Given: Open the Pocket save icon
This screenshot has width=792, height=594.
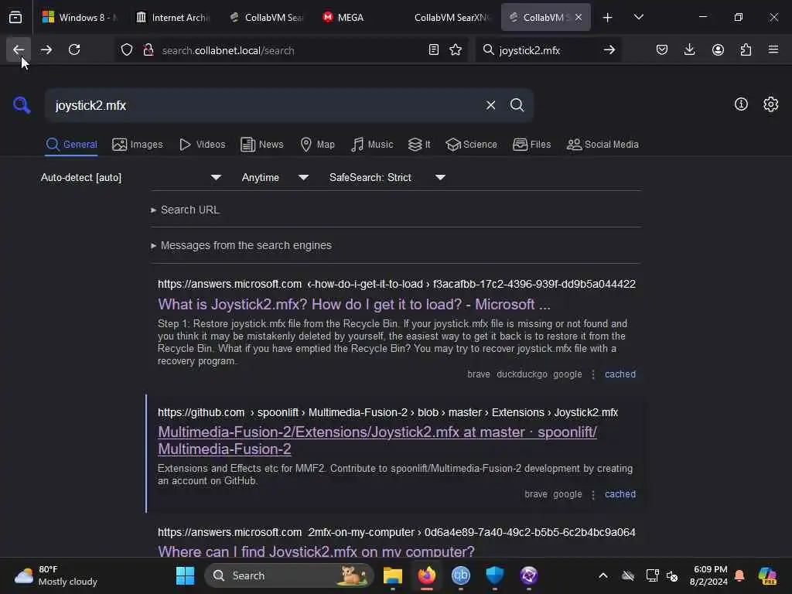Looking at the screenshot, I should pyautogui.click(x=662, y=50).
